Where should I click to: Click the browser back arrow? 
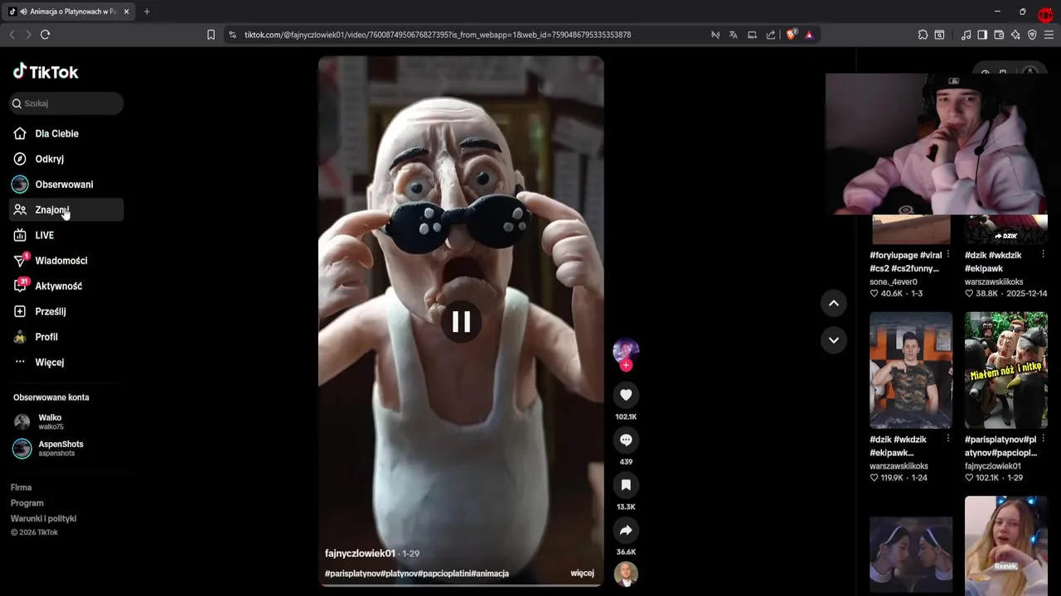pyautogui.click(x=12, y=35)
